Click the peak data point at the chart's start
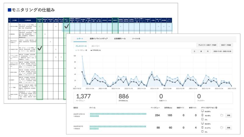Screen dimensions: 244x137 pos(82,56)
